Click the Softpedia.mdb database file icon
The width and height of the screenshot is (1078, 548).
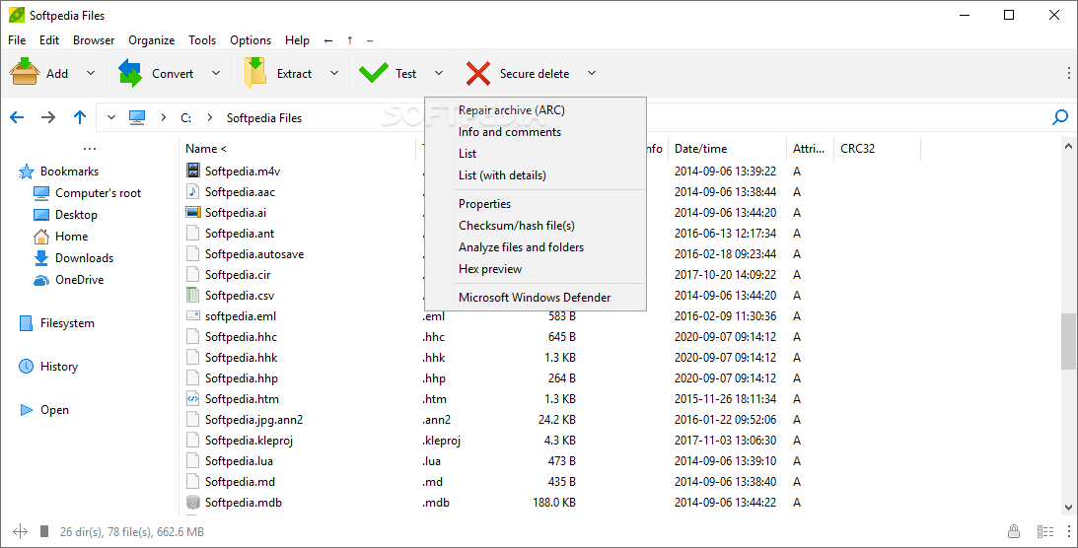click(x=193, y=502)
